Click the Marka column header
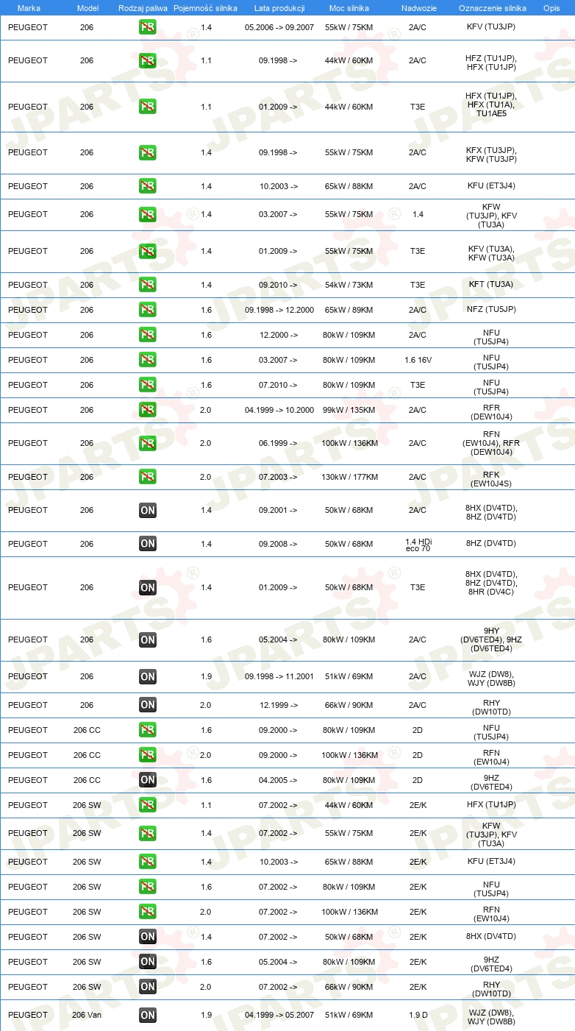This screenshot has width=575, height=1031. click(x=29, y=7)
